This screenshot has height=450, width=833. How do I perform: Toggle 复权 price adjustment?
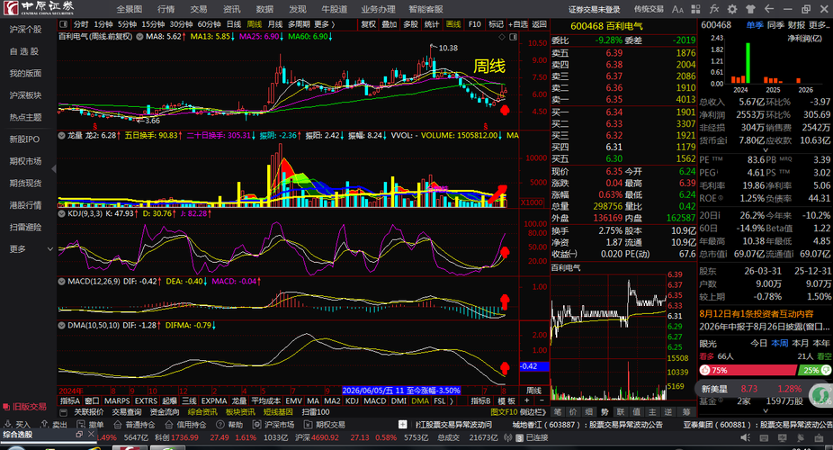pyautogui.click(x=368, y=24)
